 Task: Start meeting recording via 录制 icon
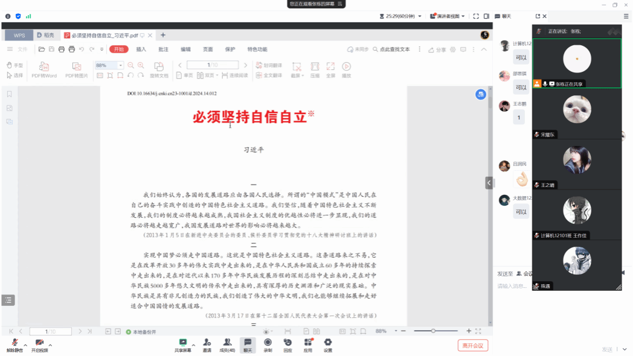[268, 343]
